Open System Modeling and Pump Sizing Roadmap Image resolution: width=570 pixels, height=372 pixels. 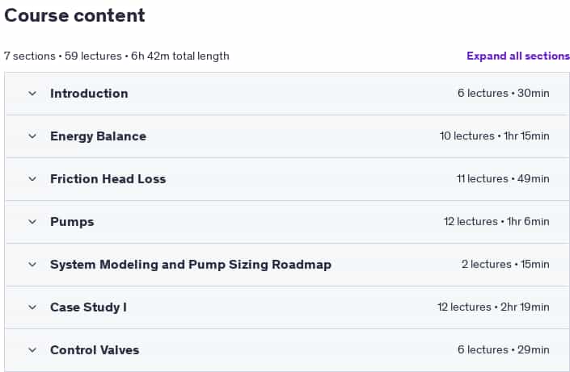(191, 265)
